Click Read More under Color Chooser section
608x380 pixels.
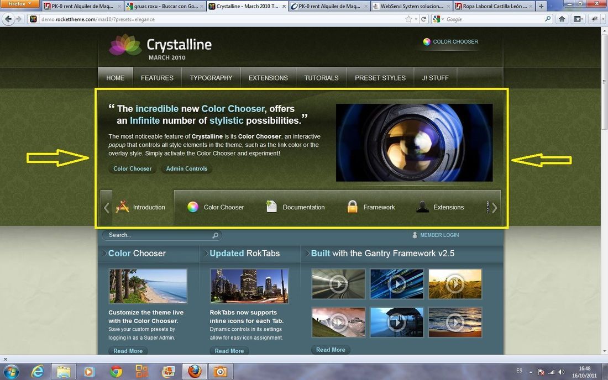(128, 351)
